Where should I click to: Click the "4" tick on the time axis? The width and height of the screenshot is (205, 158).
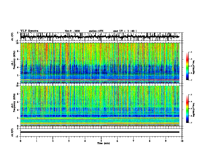(85, 141)
